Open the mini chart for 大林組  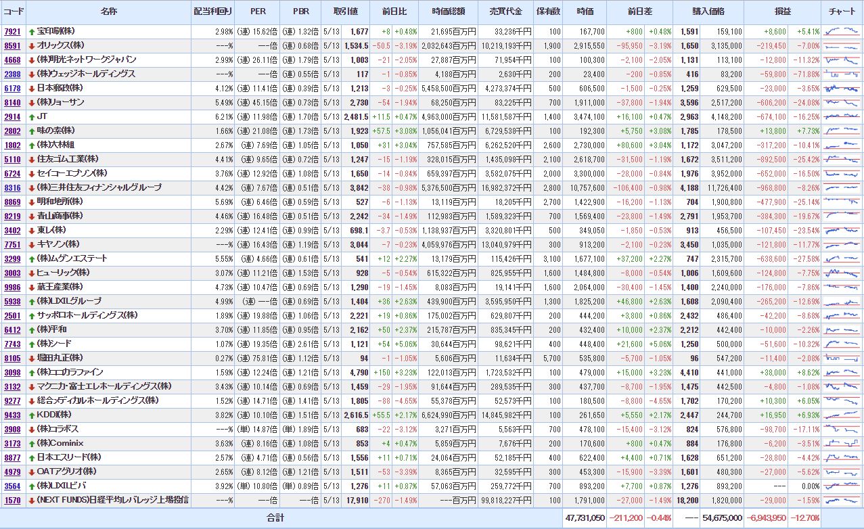pyautogui.click(x=842, y=145)
